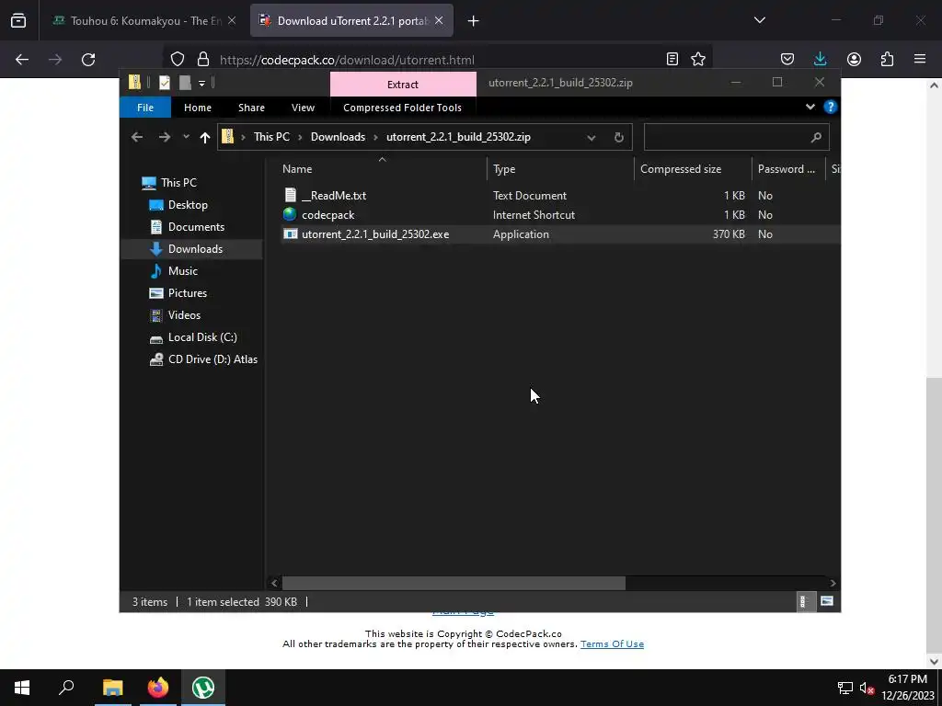Toggle Firefox reader view icon
The width and height of the screenshot is (942, 706).
click(672, 59)
